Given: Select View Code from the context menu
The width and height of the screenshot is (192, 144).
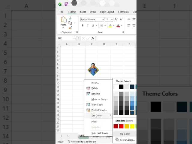Looking at the screenshot, I should pos(98,105).
